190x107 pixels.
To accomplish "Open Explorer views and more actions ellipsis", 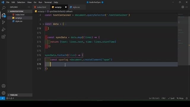I will [x=29, y=7].
